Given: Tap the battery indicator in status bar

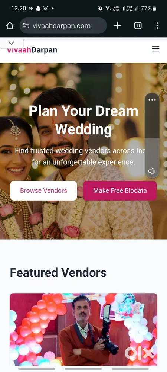Looking at the screenshot, I should [x=154, y=9].
